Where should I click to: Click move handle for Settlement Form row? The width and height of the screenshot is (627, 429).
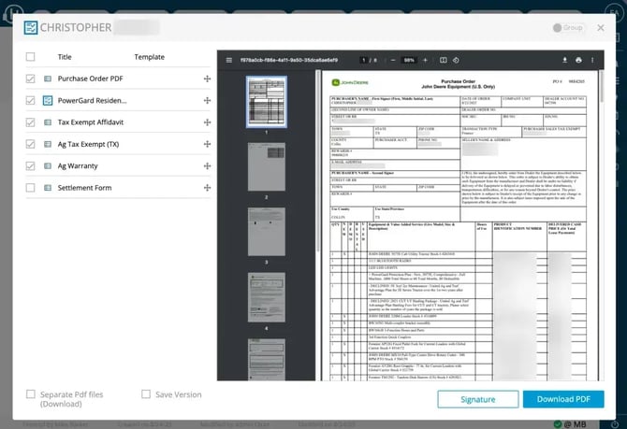(206, 188)
